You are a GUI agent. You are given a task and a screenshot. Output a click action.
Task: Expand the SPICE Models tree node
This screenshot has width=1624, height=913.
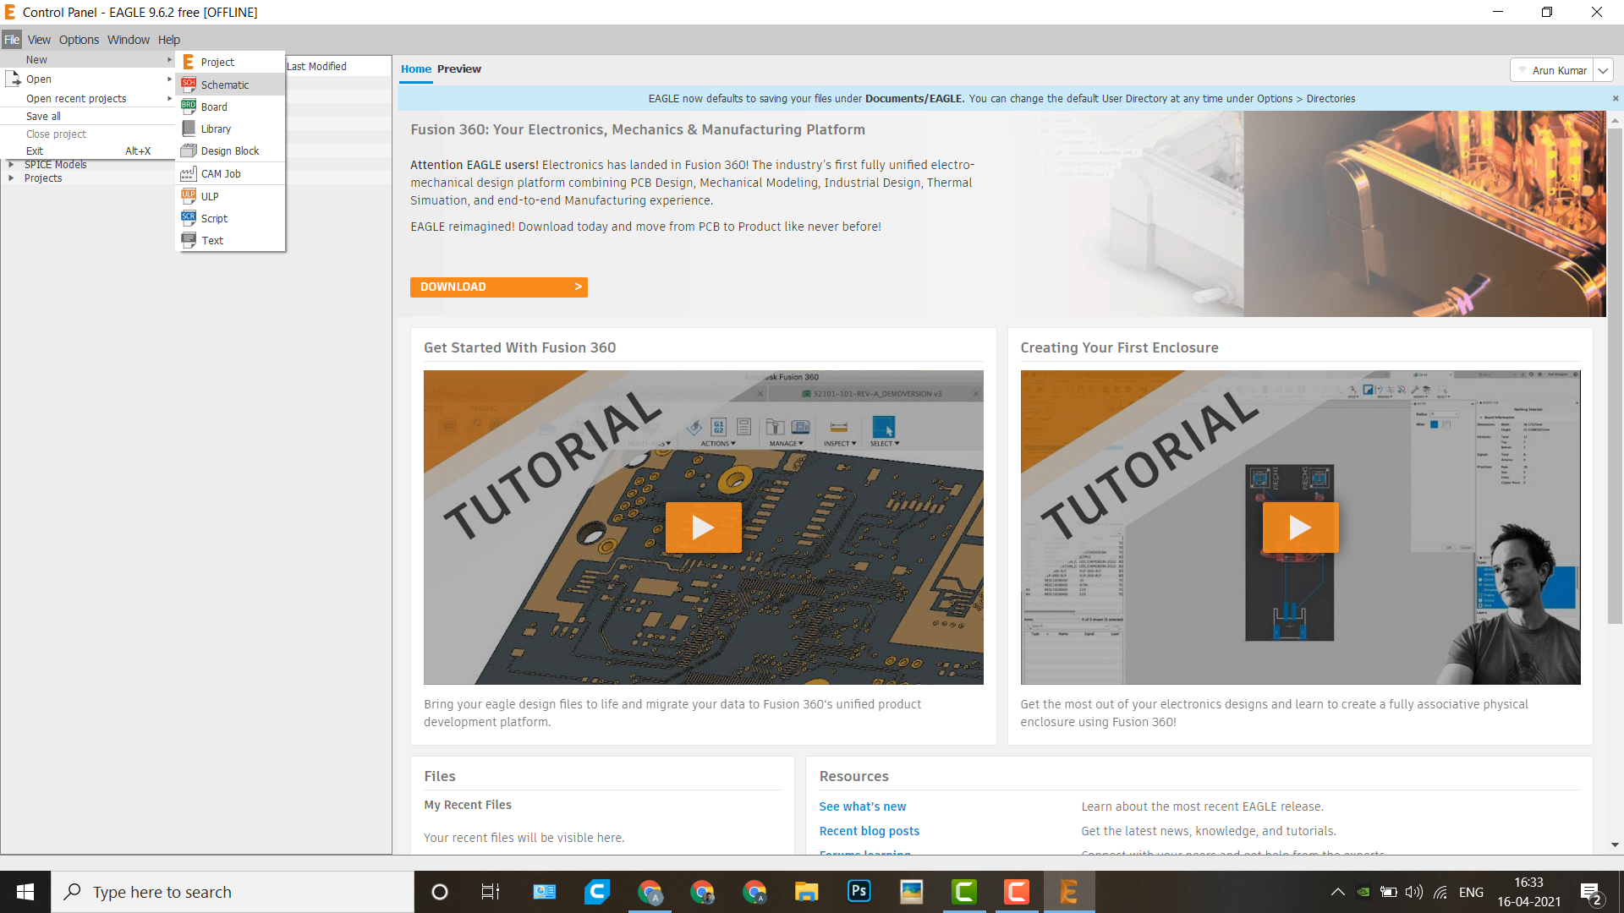tap(11, 165)
